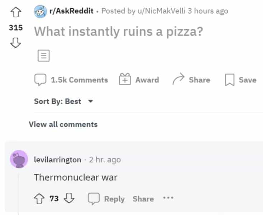Open comments via speech bubble icon
The height and width of the screenshot is (215, 263).
[x=40, y=80]
